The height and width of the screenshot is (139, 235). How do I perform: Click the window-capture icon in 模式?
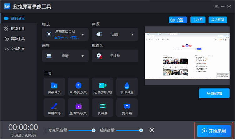coord(49,34)
